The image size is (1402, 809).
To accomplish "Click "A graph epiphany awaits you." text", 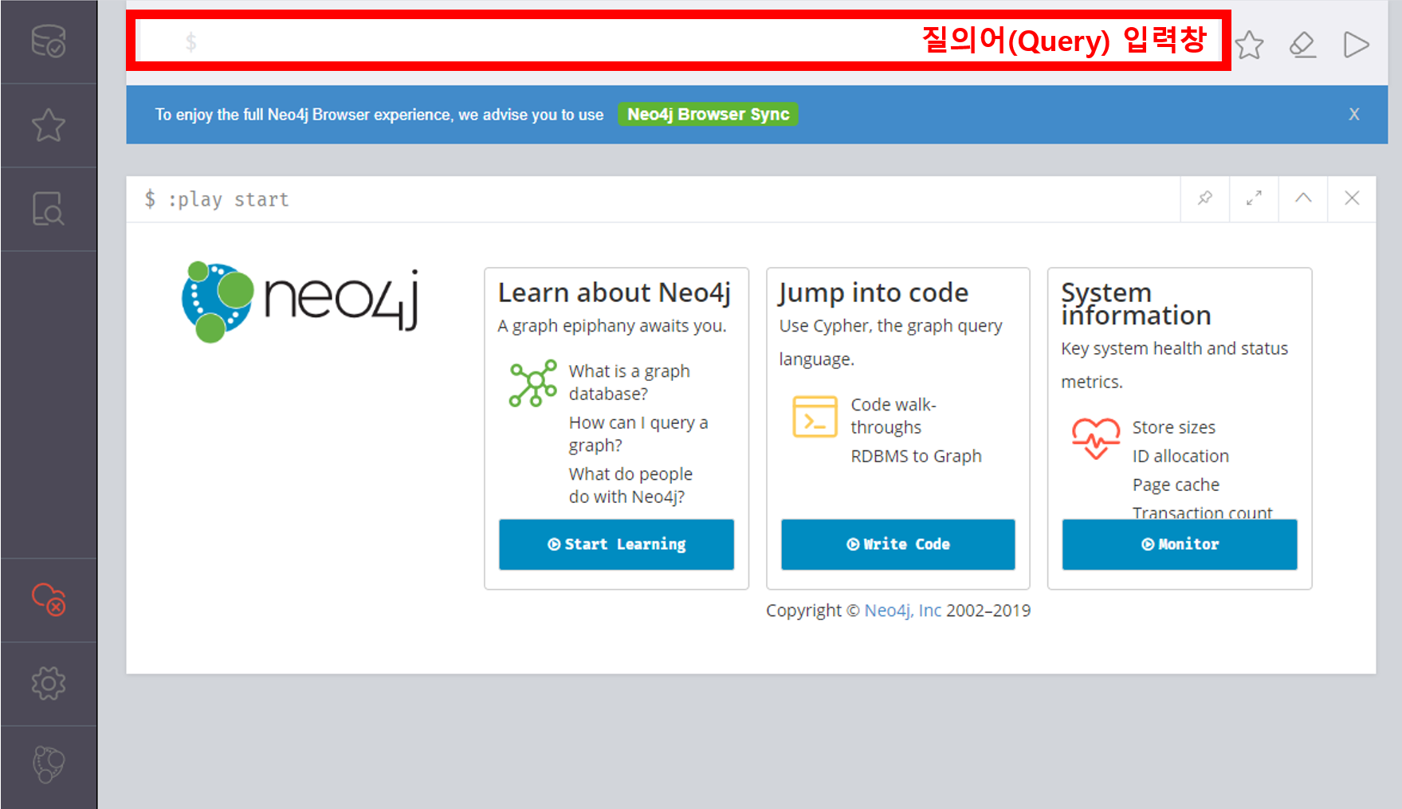I will (612, 326).
